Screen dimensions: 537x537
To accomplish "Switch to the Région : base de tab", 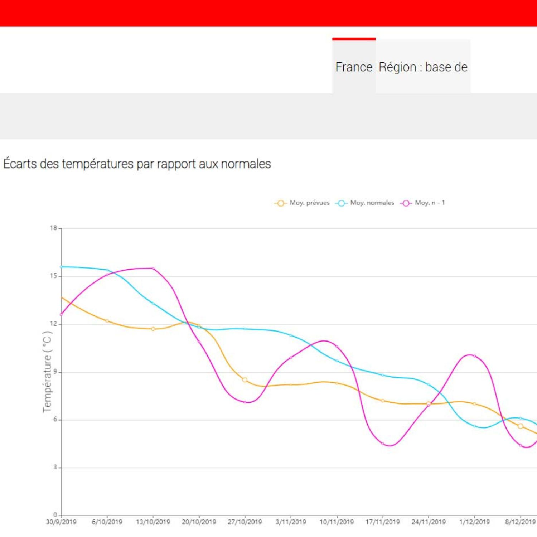I will click(423, 67).
